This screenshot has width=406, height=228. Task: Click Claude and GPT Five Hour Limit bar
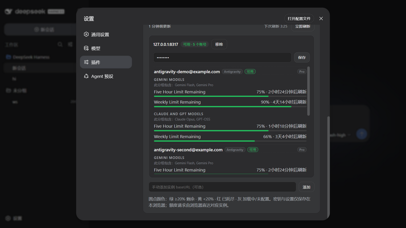230,130
